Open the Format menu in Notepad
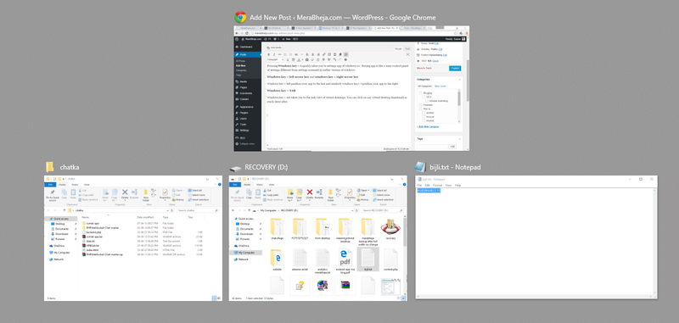679x323 pixels. pos(436,185)
